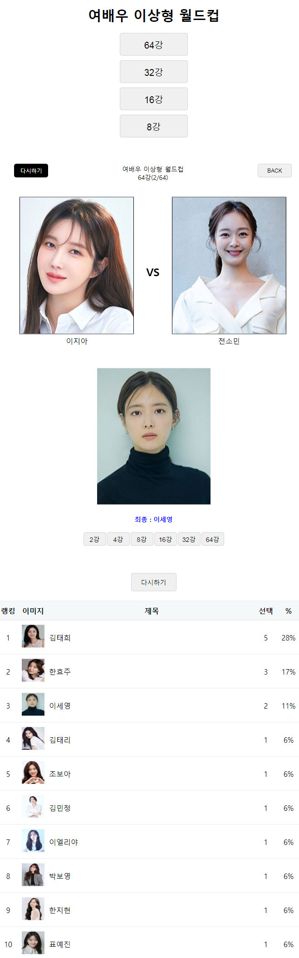The height and width of the screenshot is (958, 299).
Task: Sort by the 선택 column header
Action: pos(266,611)
